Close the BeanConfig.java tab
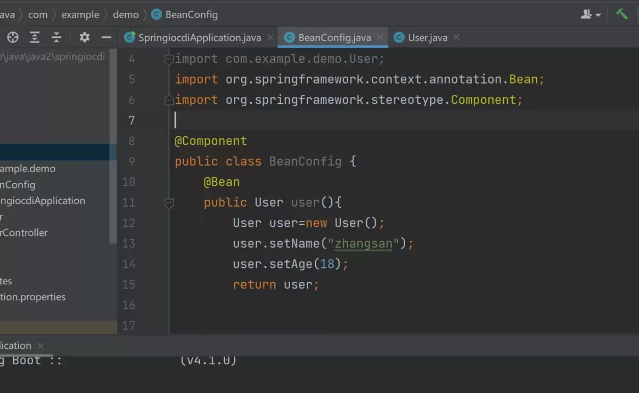 coord(380,37)
